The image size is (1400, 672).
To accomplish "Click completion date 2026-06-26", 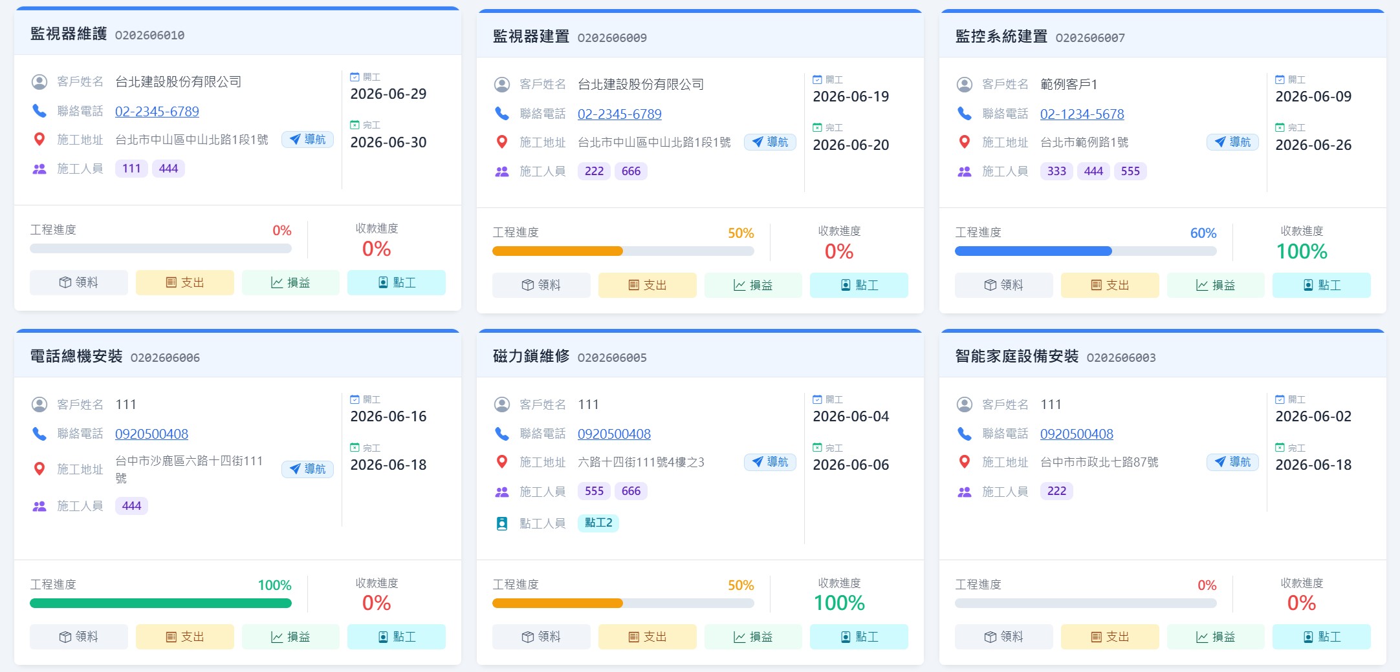I will tap(1313, 145).
